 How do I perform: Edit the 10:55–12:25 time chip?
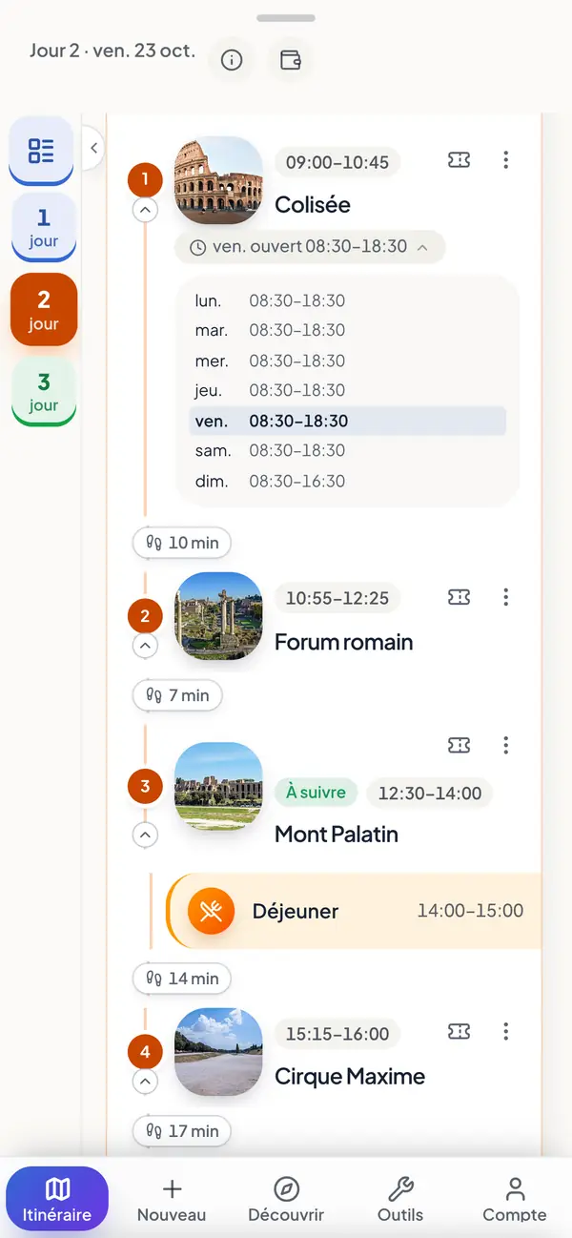(337, 598)
